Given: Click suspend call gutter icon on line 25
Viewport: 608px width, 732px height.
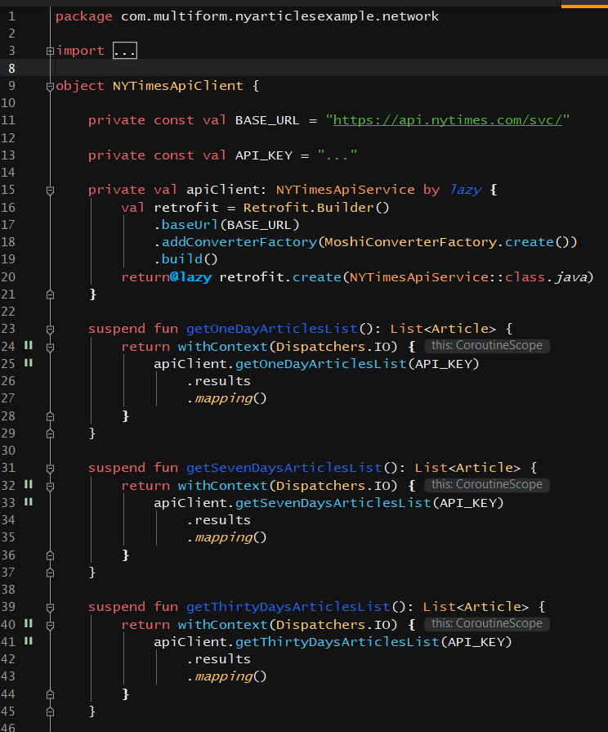Looking at the screenshot, I should (29, 363).
